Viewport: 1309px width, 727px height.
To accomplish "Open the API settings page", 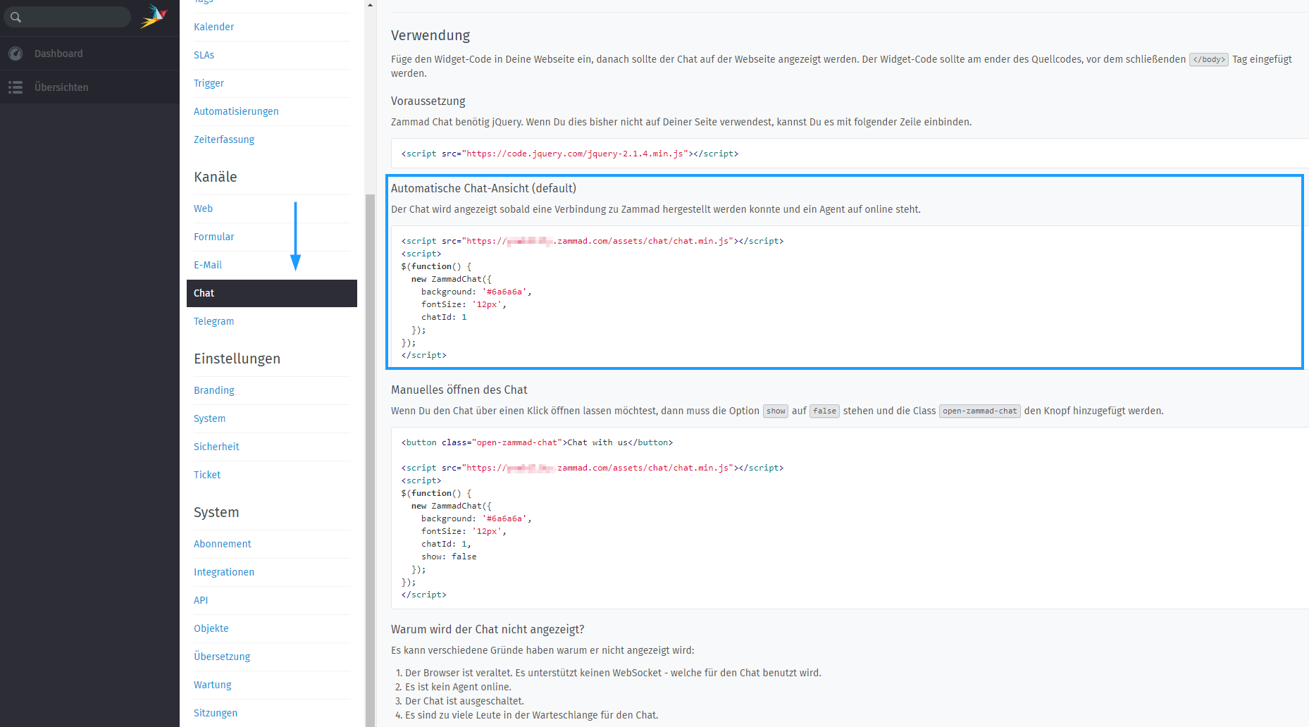I will [x=201, y=600].
